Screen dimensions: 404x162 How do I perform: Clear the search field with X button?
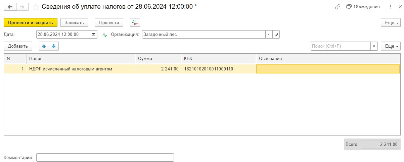pyautogui.click(x=374, y=46)
